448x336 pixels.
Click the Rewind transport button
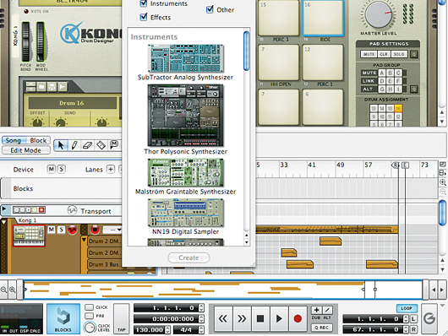click(x=223, y=318)
